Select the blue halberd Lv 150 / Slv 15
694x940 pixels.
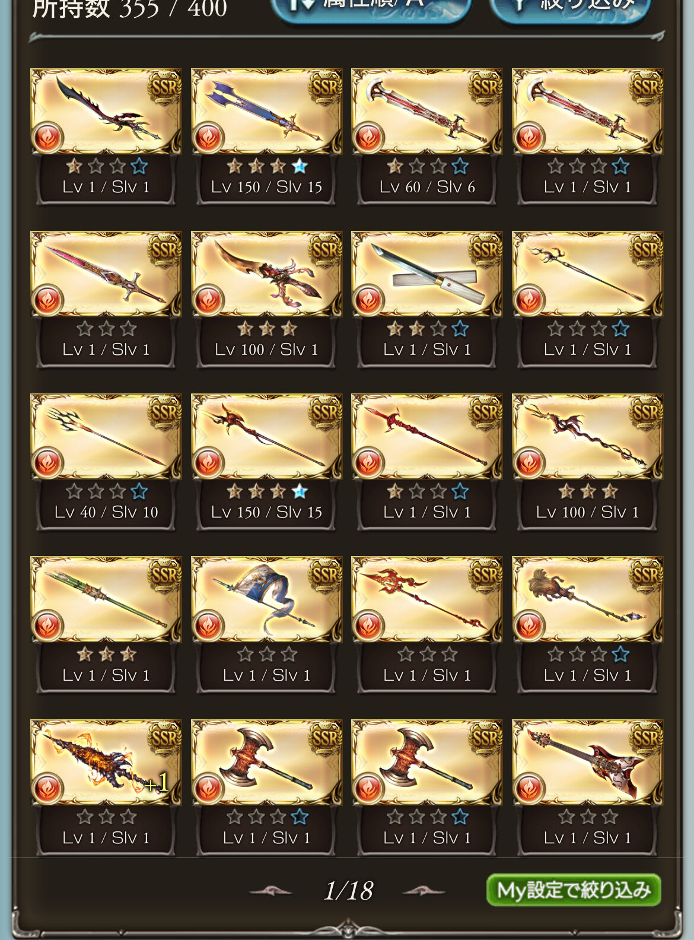click(x=266, y=137)
